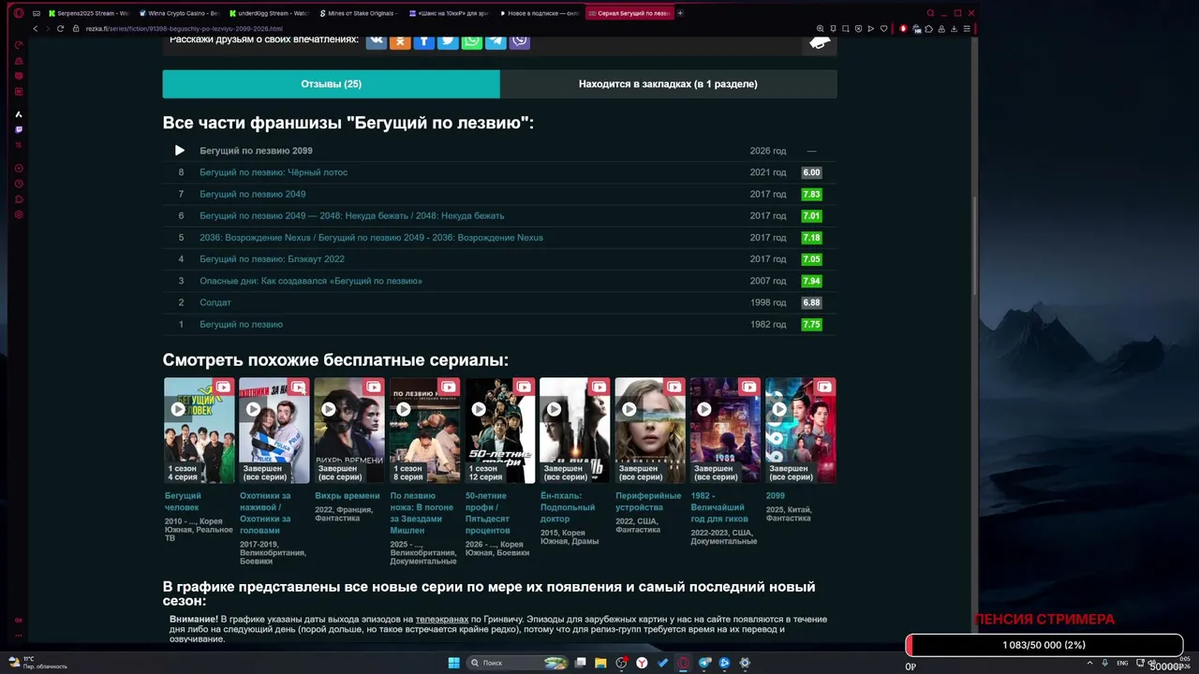
Task: Open link Бегущий по лезвию: Блэкаут 2022
Action: tap(272, 259)
